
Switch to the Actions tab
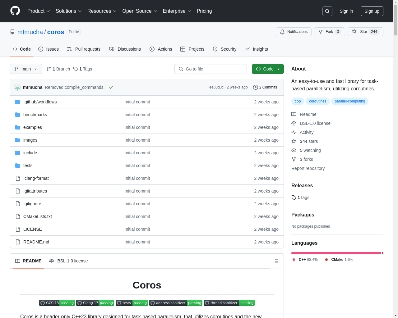pos(161,49)
